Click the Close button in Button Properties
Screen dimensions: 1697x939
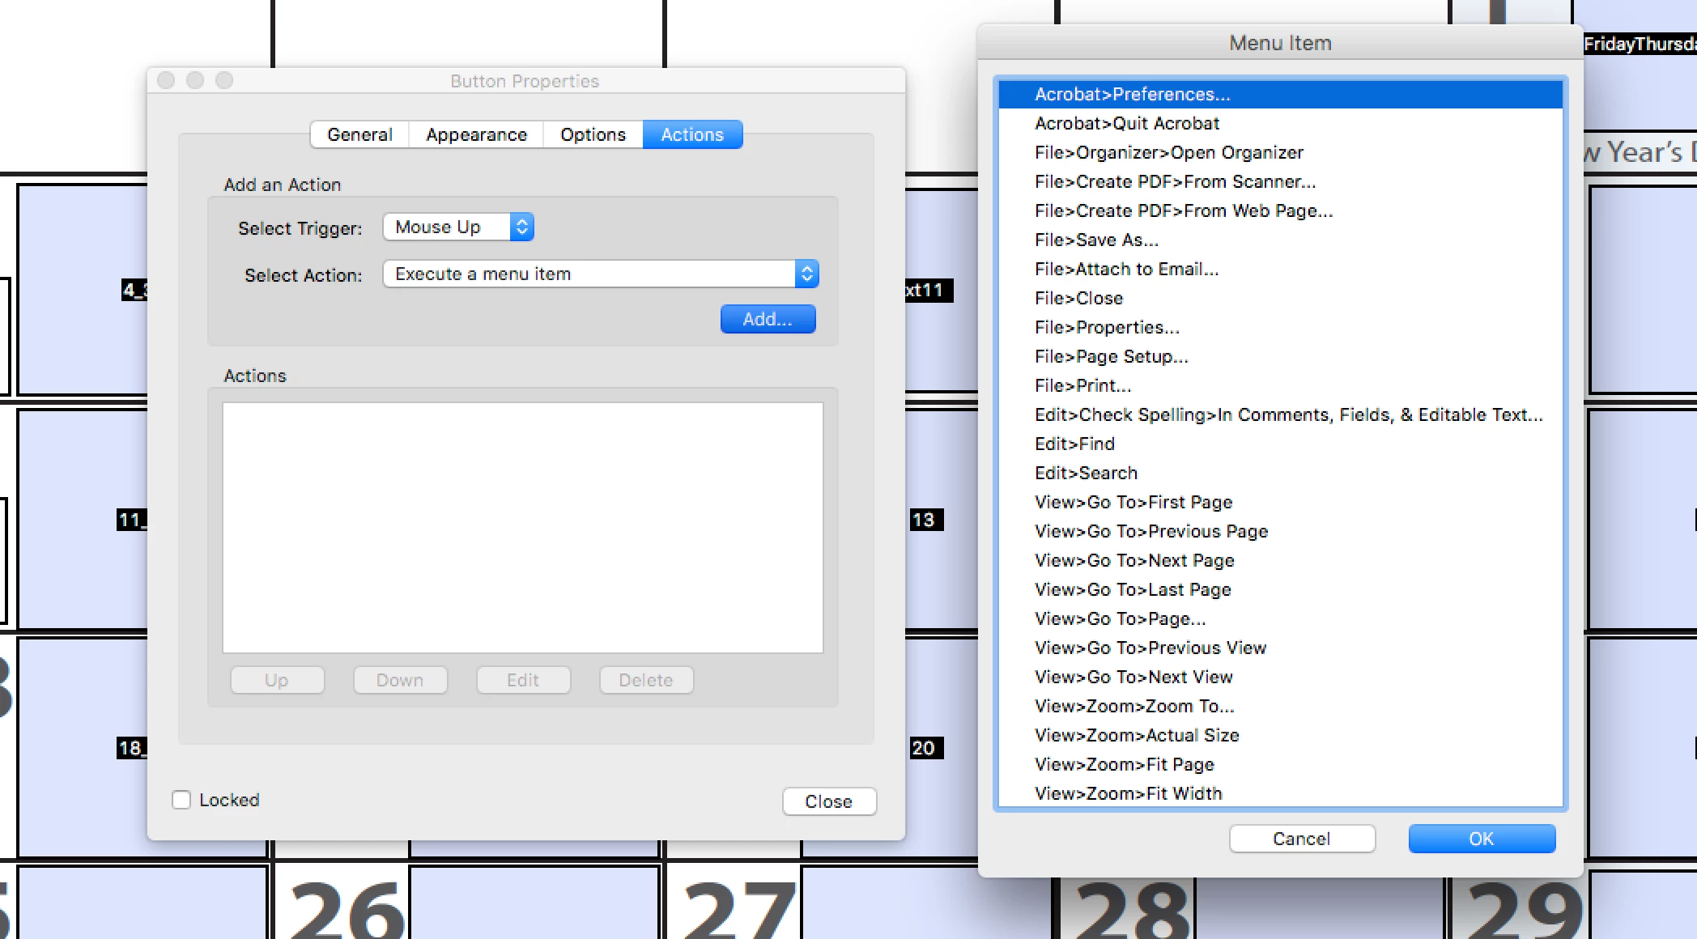828,801
